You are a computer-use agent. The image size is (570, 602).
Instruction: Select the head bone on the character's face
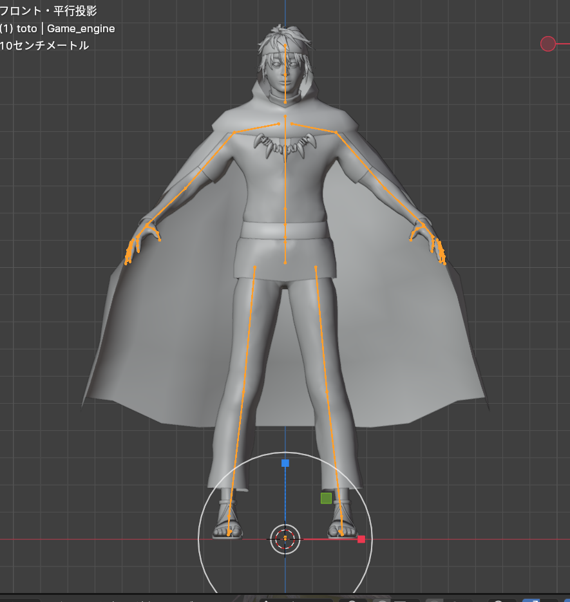pos(285,61)
